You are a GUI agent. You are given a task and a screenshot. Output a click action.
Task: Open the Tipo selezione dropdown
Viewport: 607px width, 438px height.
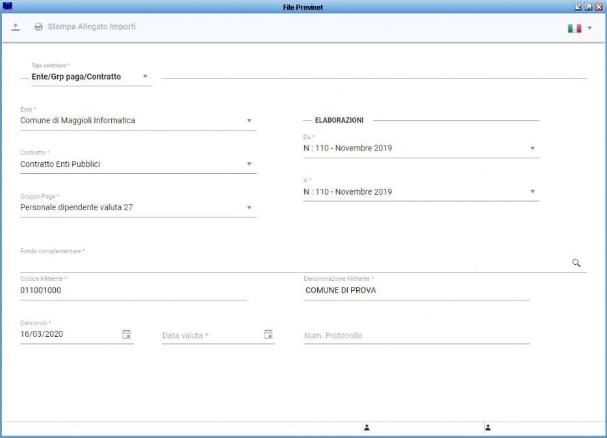pyautogui.click(x=92, y=77)
